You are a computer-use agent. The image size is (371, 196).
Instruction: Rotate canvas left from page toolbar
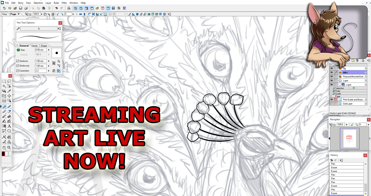point(58,14)
